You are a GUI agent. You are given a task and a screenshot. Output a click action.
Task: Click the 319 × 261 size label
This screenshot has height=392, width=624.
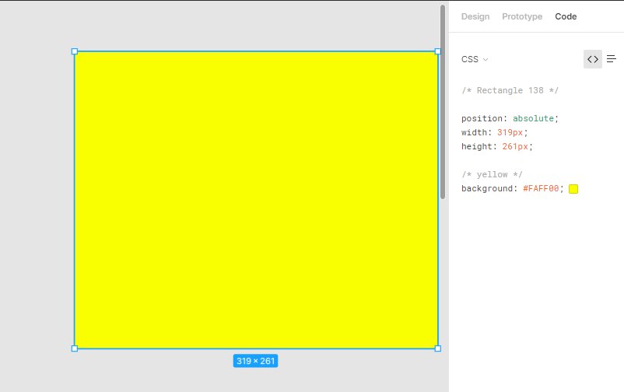[255, 361]
